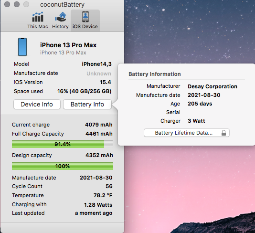This screenshot has height=233, width=255.
Task: Click the age value 205 days
Action: [x=200, y=104]
